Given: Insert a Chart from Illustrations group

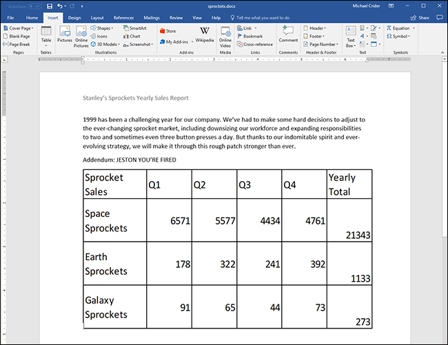Looking at the screenshot, I should point(131,36).
